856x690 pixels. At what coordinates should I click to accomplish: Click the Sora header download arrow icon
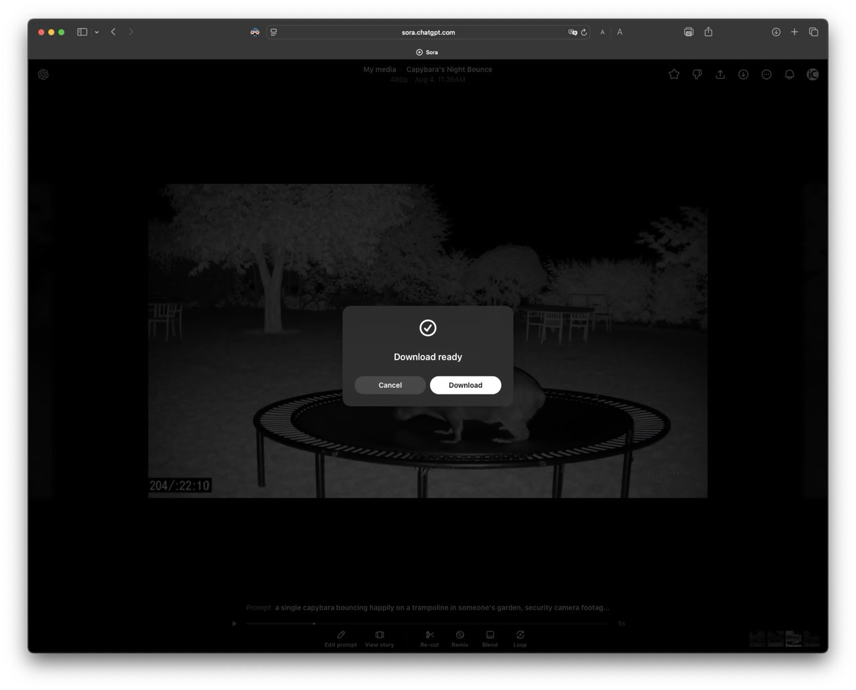[x=743, y=74]
